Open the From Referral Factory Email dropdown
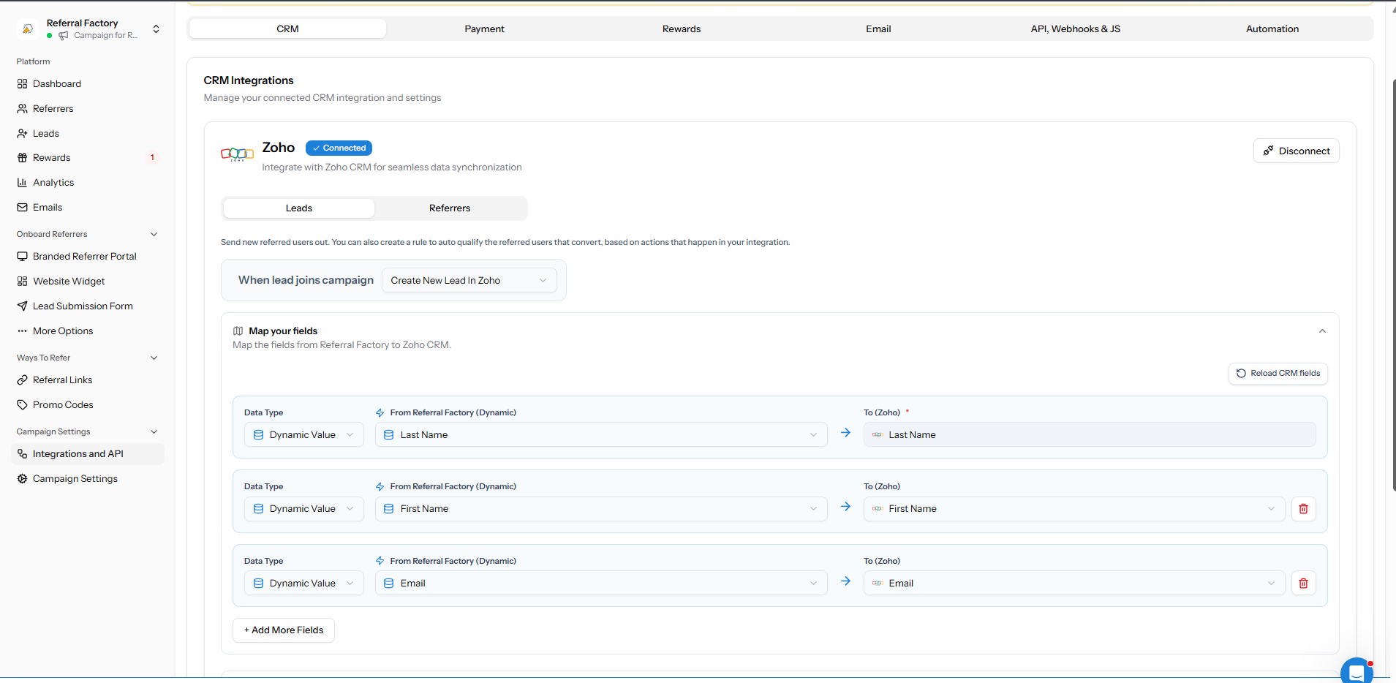The image size is (1396, 683). click(x=601, y=584)
